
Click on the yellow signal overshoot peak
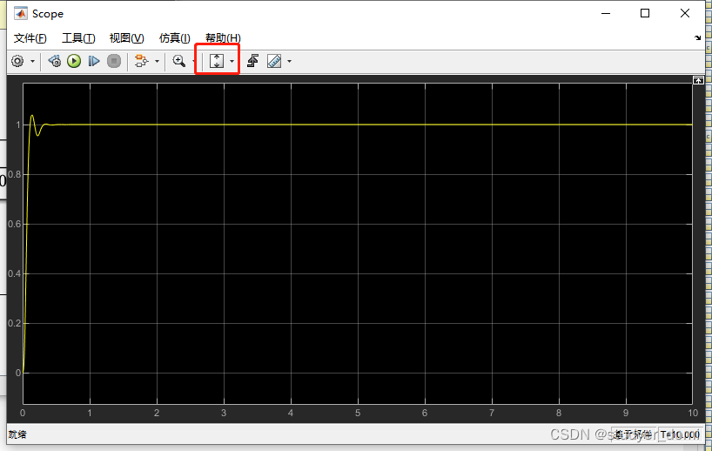[32, 116]
